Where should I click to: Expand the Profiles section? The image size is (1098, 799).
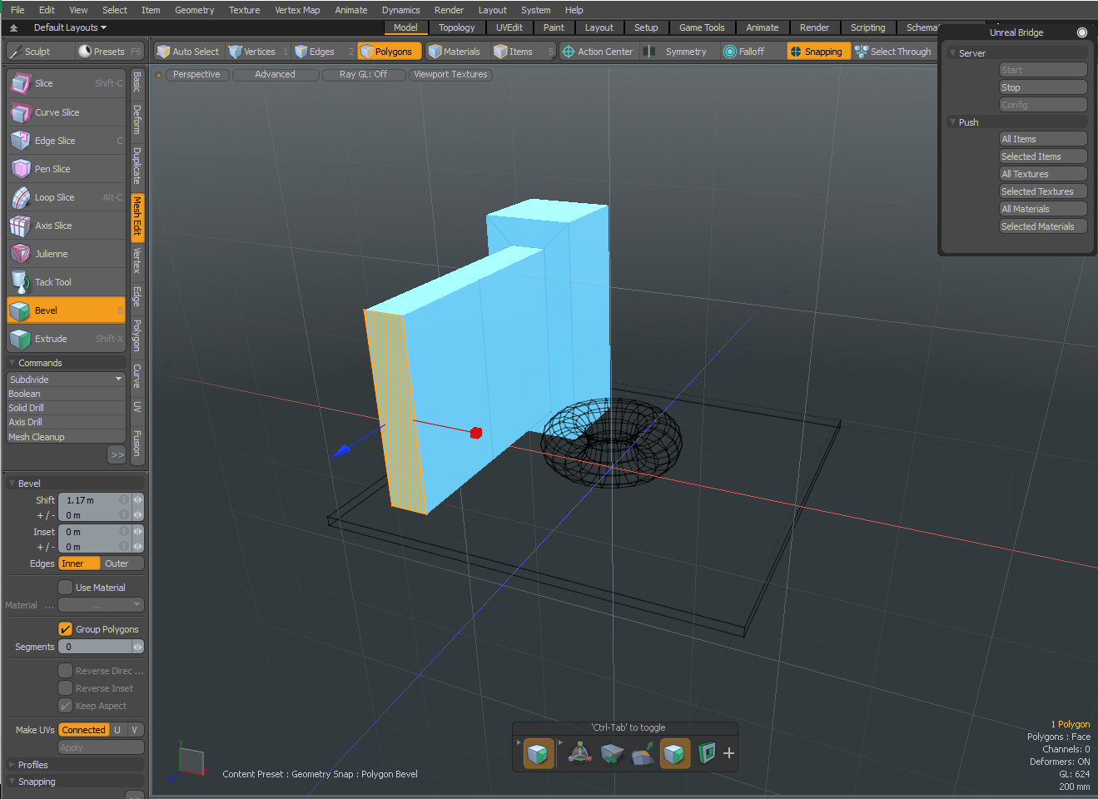pyautogui.click(x=33, y=765)
